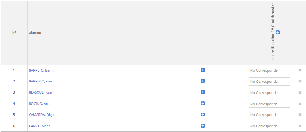Clear row 1 grade with X icon
Image resolution: width=306 pixels, height=132 pixels.
pyautogui.click(x=300, y=70)
